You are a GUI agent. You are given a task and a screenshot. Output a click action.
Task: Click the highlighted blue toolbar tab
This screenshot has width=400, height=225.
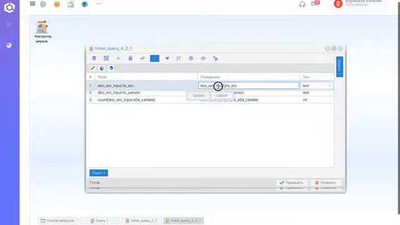(154, 58)
